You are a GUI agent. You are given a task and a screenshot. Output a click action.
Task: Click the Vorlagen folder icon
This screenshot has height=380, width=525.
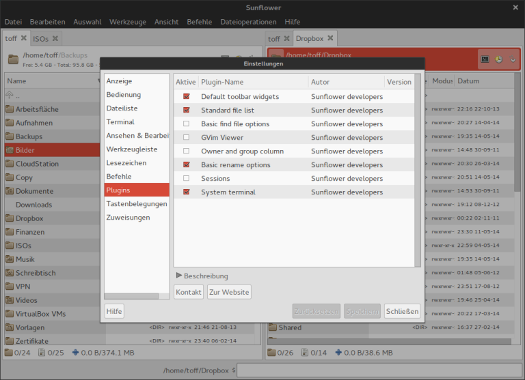(10, 327)
